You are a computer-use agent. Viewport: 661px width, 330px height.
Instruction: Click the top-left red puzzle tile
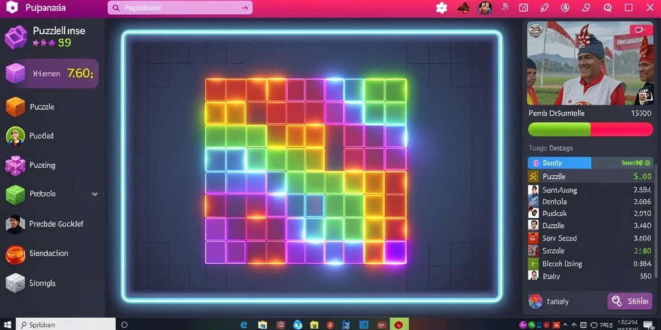click(x=215, y=89)
